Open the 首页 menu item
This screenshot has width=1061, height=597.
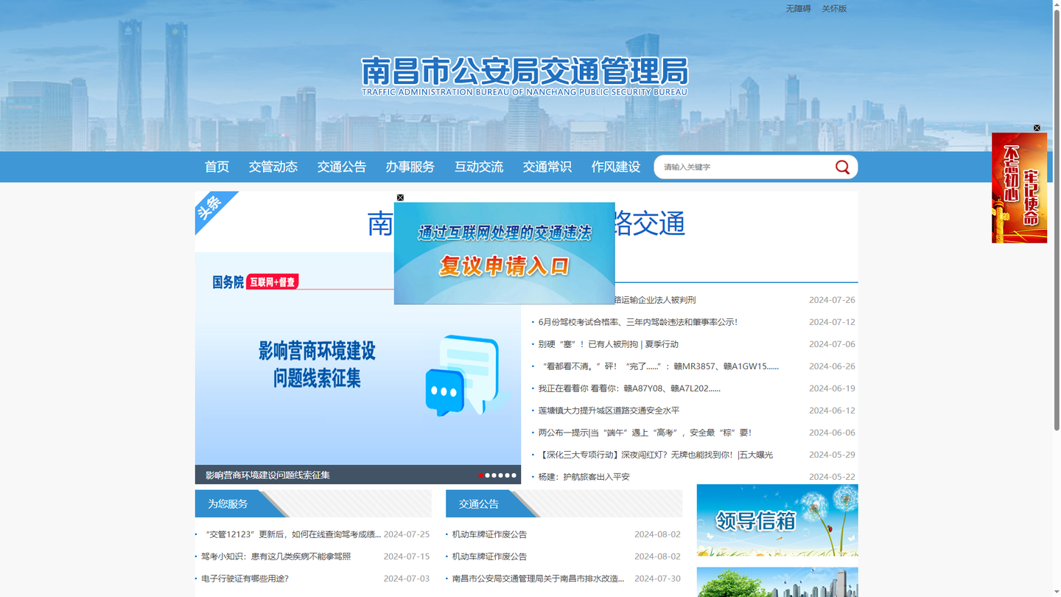(x=217, y=167)
